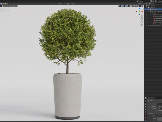The height and width of the screenshot is (122, 162).
Task: Click the teal modifier icon on highlighted row
Action: [x=160, y=9]
